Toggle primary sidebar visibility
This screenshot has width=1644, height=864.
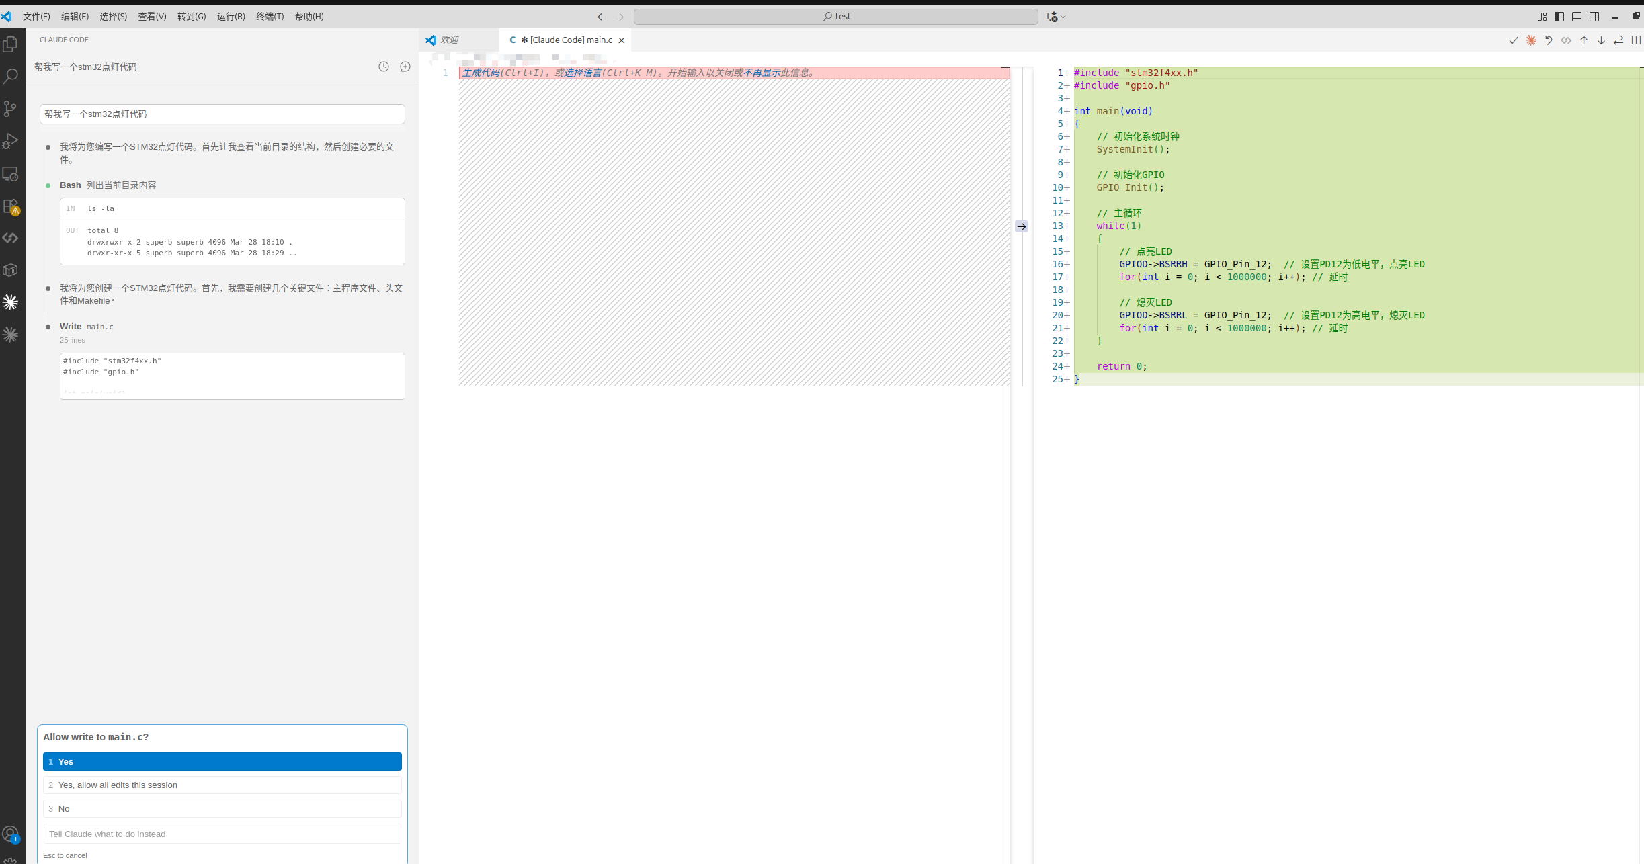point(1559,17)
